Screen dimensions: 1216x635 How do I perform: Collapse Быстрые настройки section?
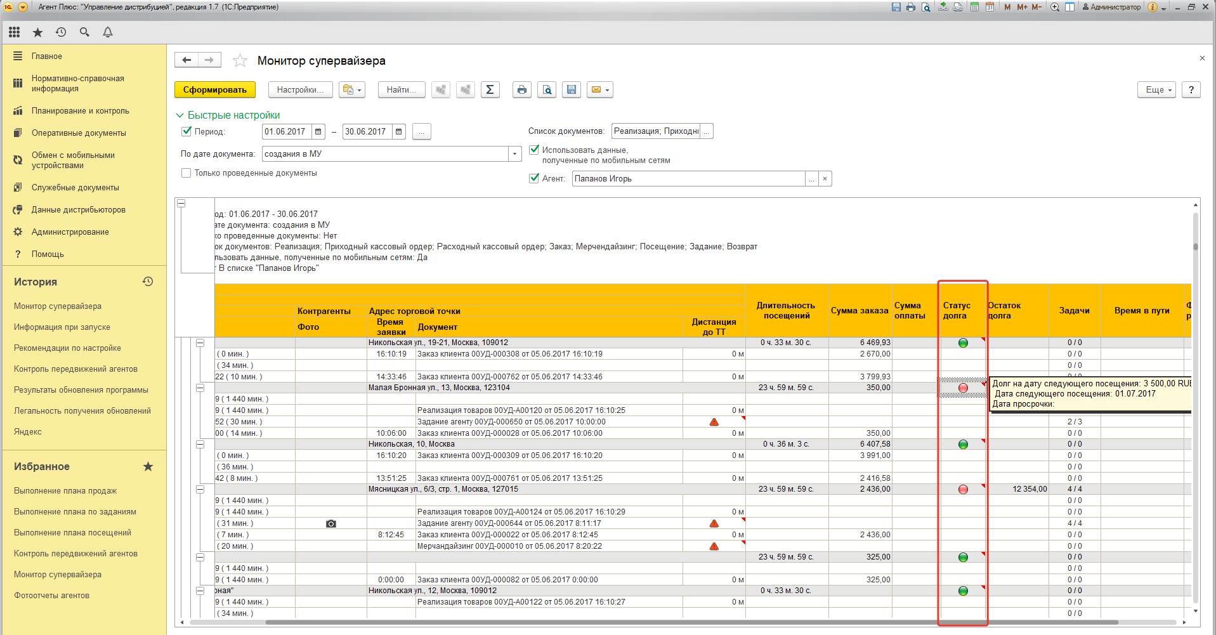coord(179,115)
